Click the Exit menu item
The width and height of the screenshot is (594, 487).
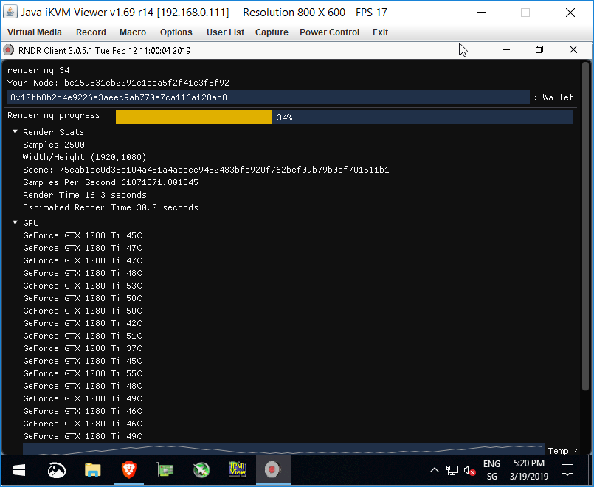380,32
